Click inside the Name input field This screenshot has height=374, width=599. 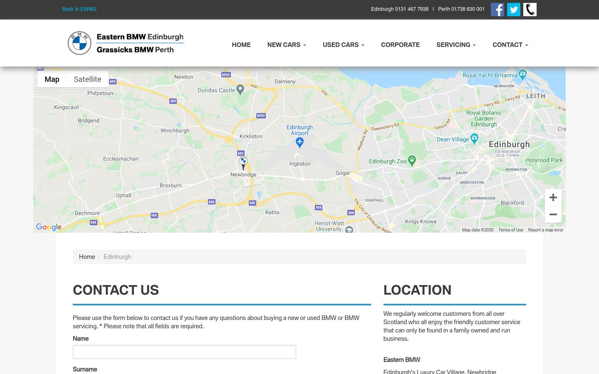184,352
